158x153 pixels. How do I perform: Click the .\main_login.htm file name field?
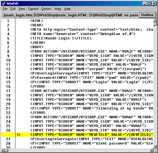point(17,15)
